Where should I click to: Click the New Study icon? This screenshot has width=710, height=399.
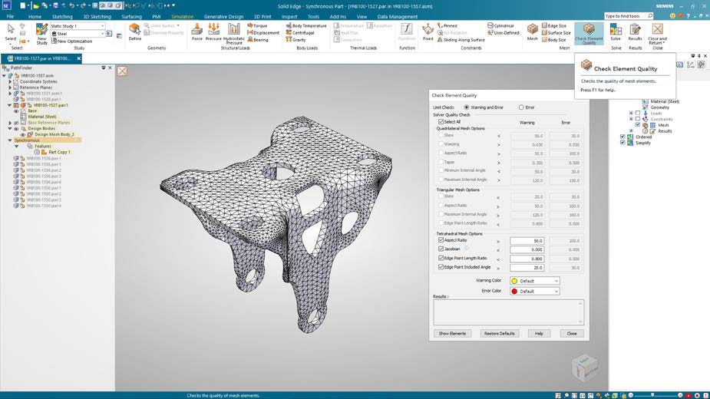coord(41,34)
